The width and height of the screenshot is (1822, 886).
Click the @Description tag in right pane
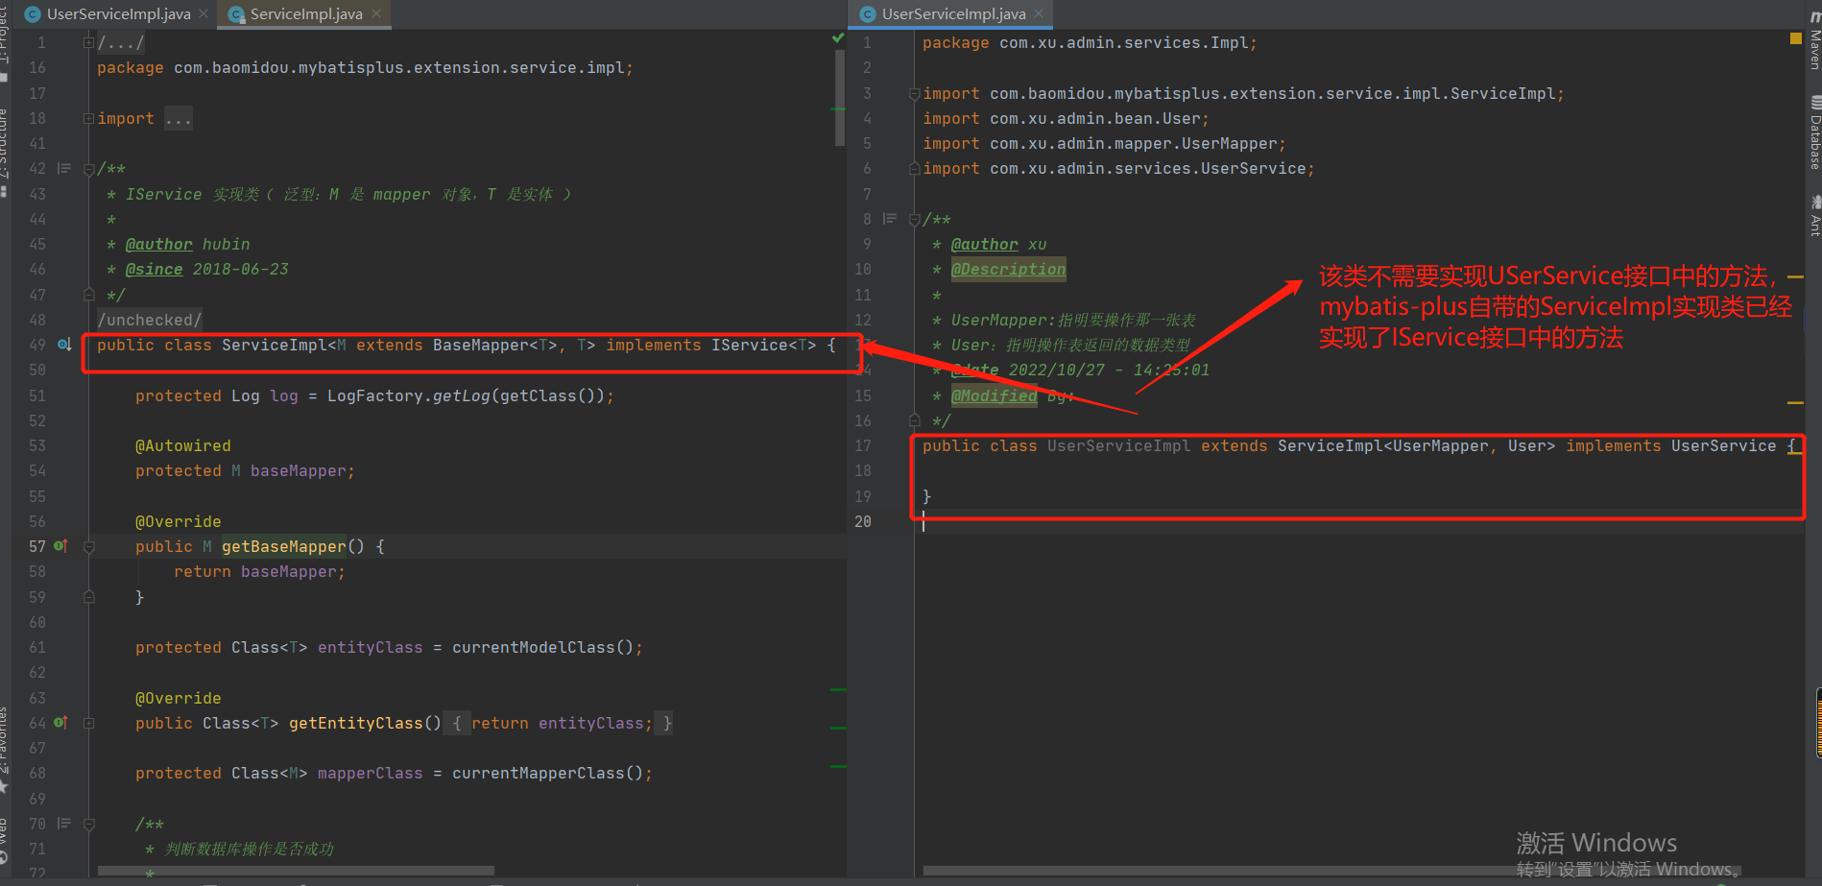(x=1008, y=269)
